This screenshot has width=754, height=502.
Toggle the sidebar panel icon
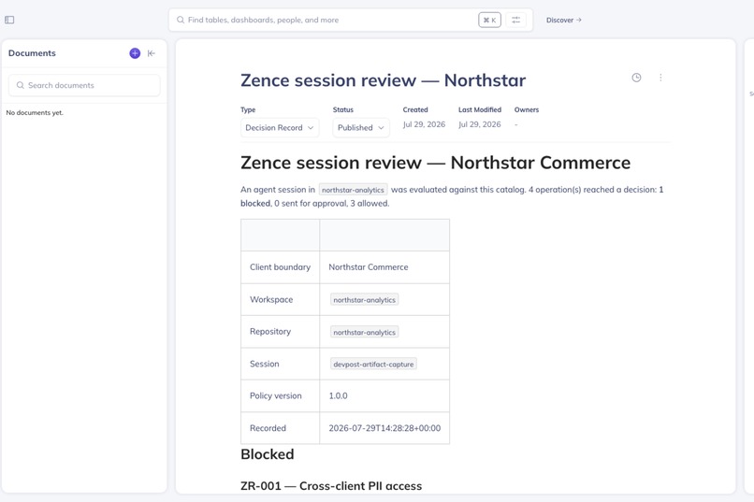(x=9, y=20)
